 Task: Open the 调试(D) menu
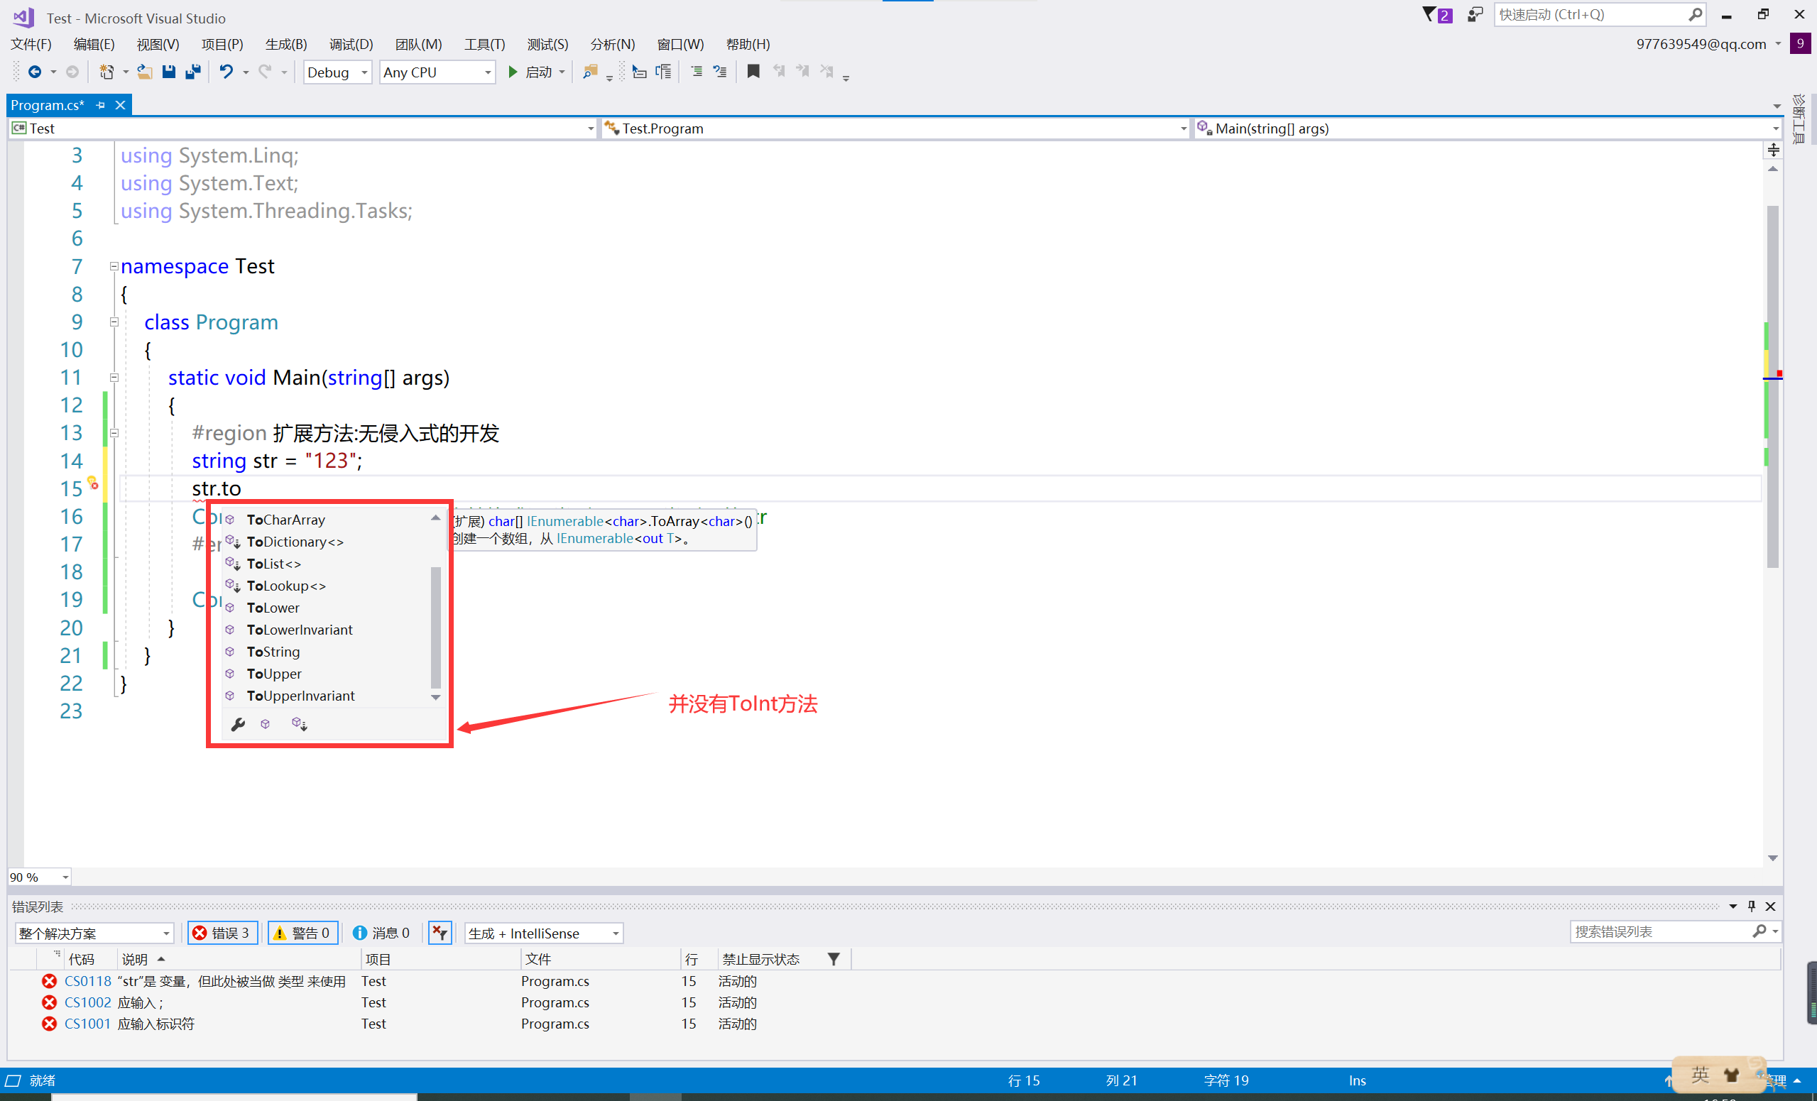point(350,44)
